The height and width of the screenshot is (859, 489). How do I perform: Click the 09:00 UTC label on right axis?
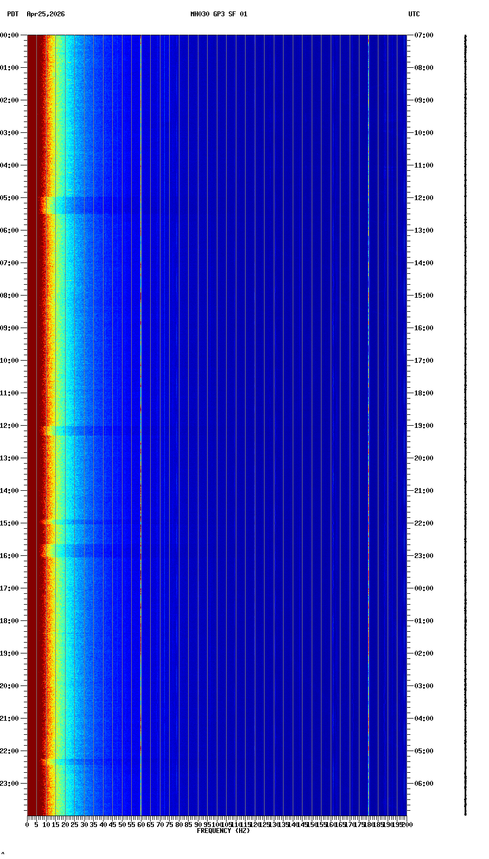[424, 100]
